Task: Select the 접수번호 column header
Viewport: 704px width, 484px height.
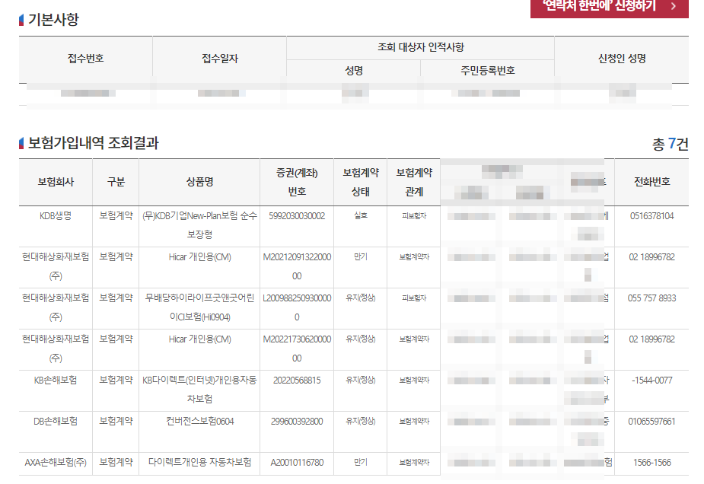Action: point(86,59)
